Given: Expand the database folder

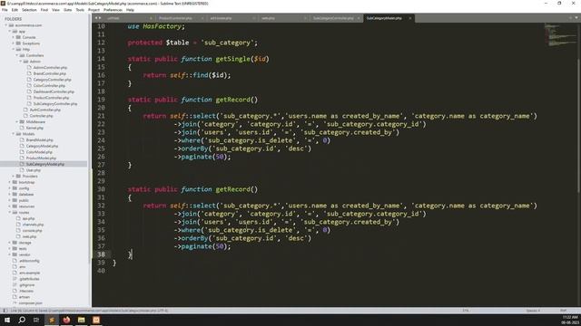Looking at the screenshot, I should click(x=10, y=194).
